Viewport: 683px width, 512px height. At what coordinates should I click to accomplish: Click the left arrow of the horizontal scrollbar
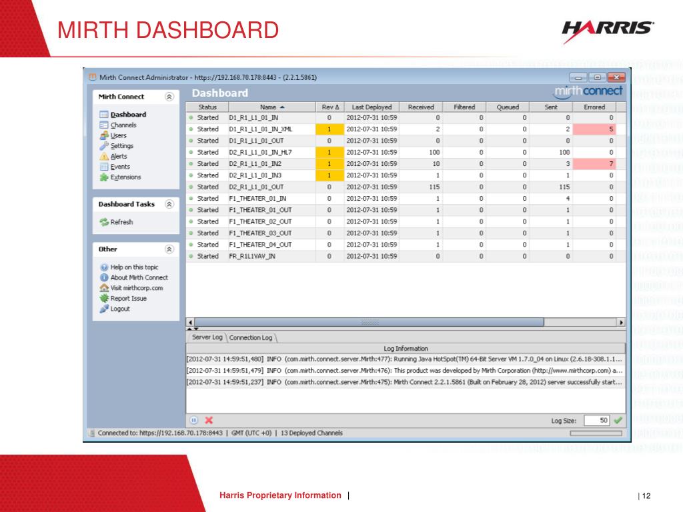click(x=190, y=322)
